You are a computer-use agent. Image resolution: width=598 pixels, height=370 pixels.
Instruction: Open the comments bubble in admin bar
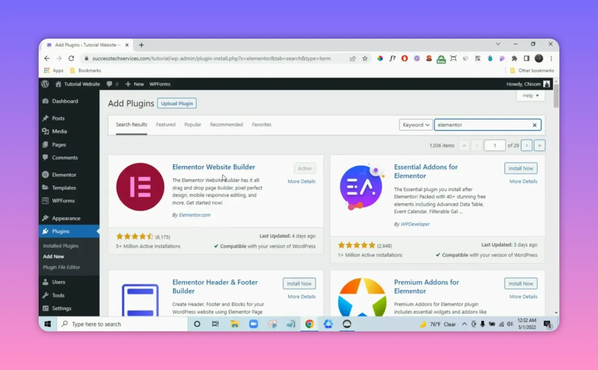[x=112, y=84]
